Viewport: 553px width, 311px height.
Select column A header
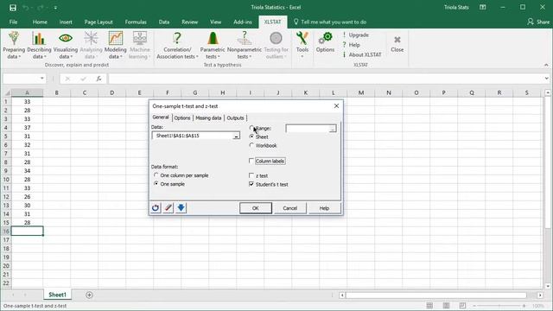[x=27, y=92]
